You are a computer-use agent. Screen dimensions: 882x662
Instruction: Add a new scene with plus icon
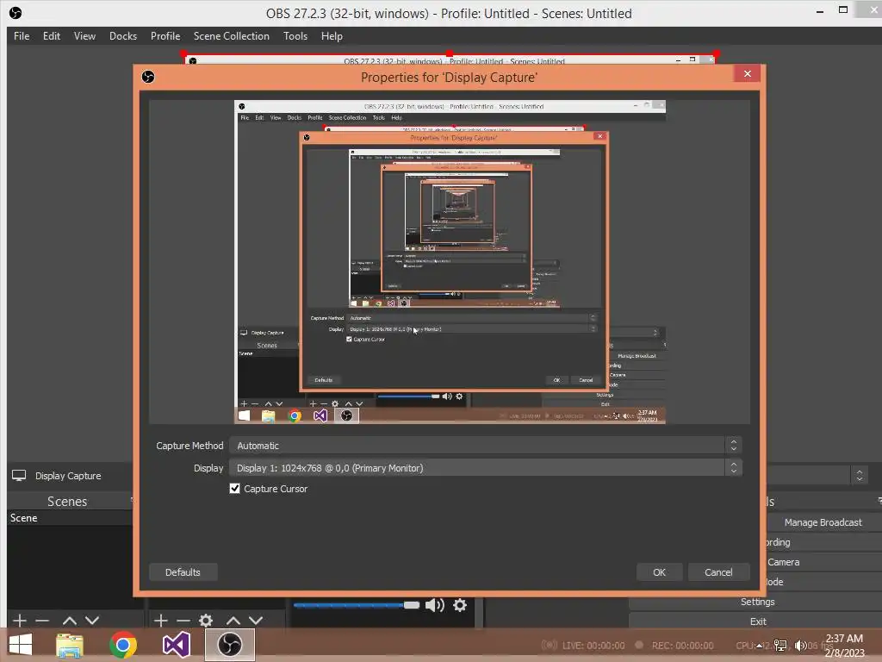pos(20,621)
